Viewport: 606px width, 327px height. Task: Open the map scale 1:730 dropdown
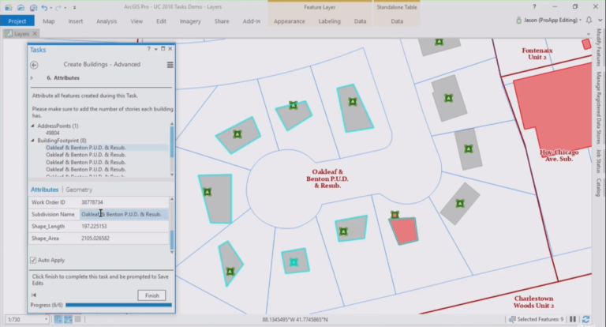44,318
